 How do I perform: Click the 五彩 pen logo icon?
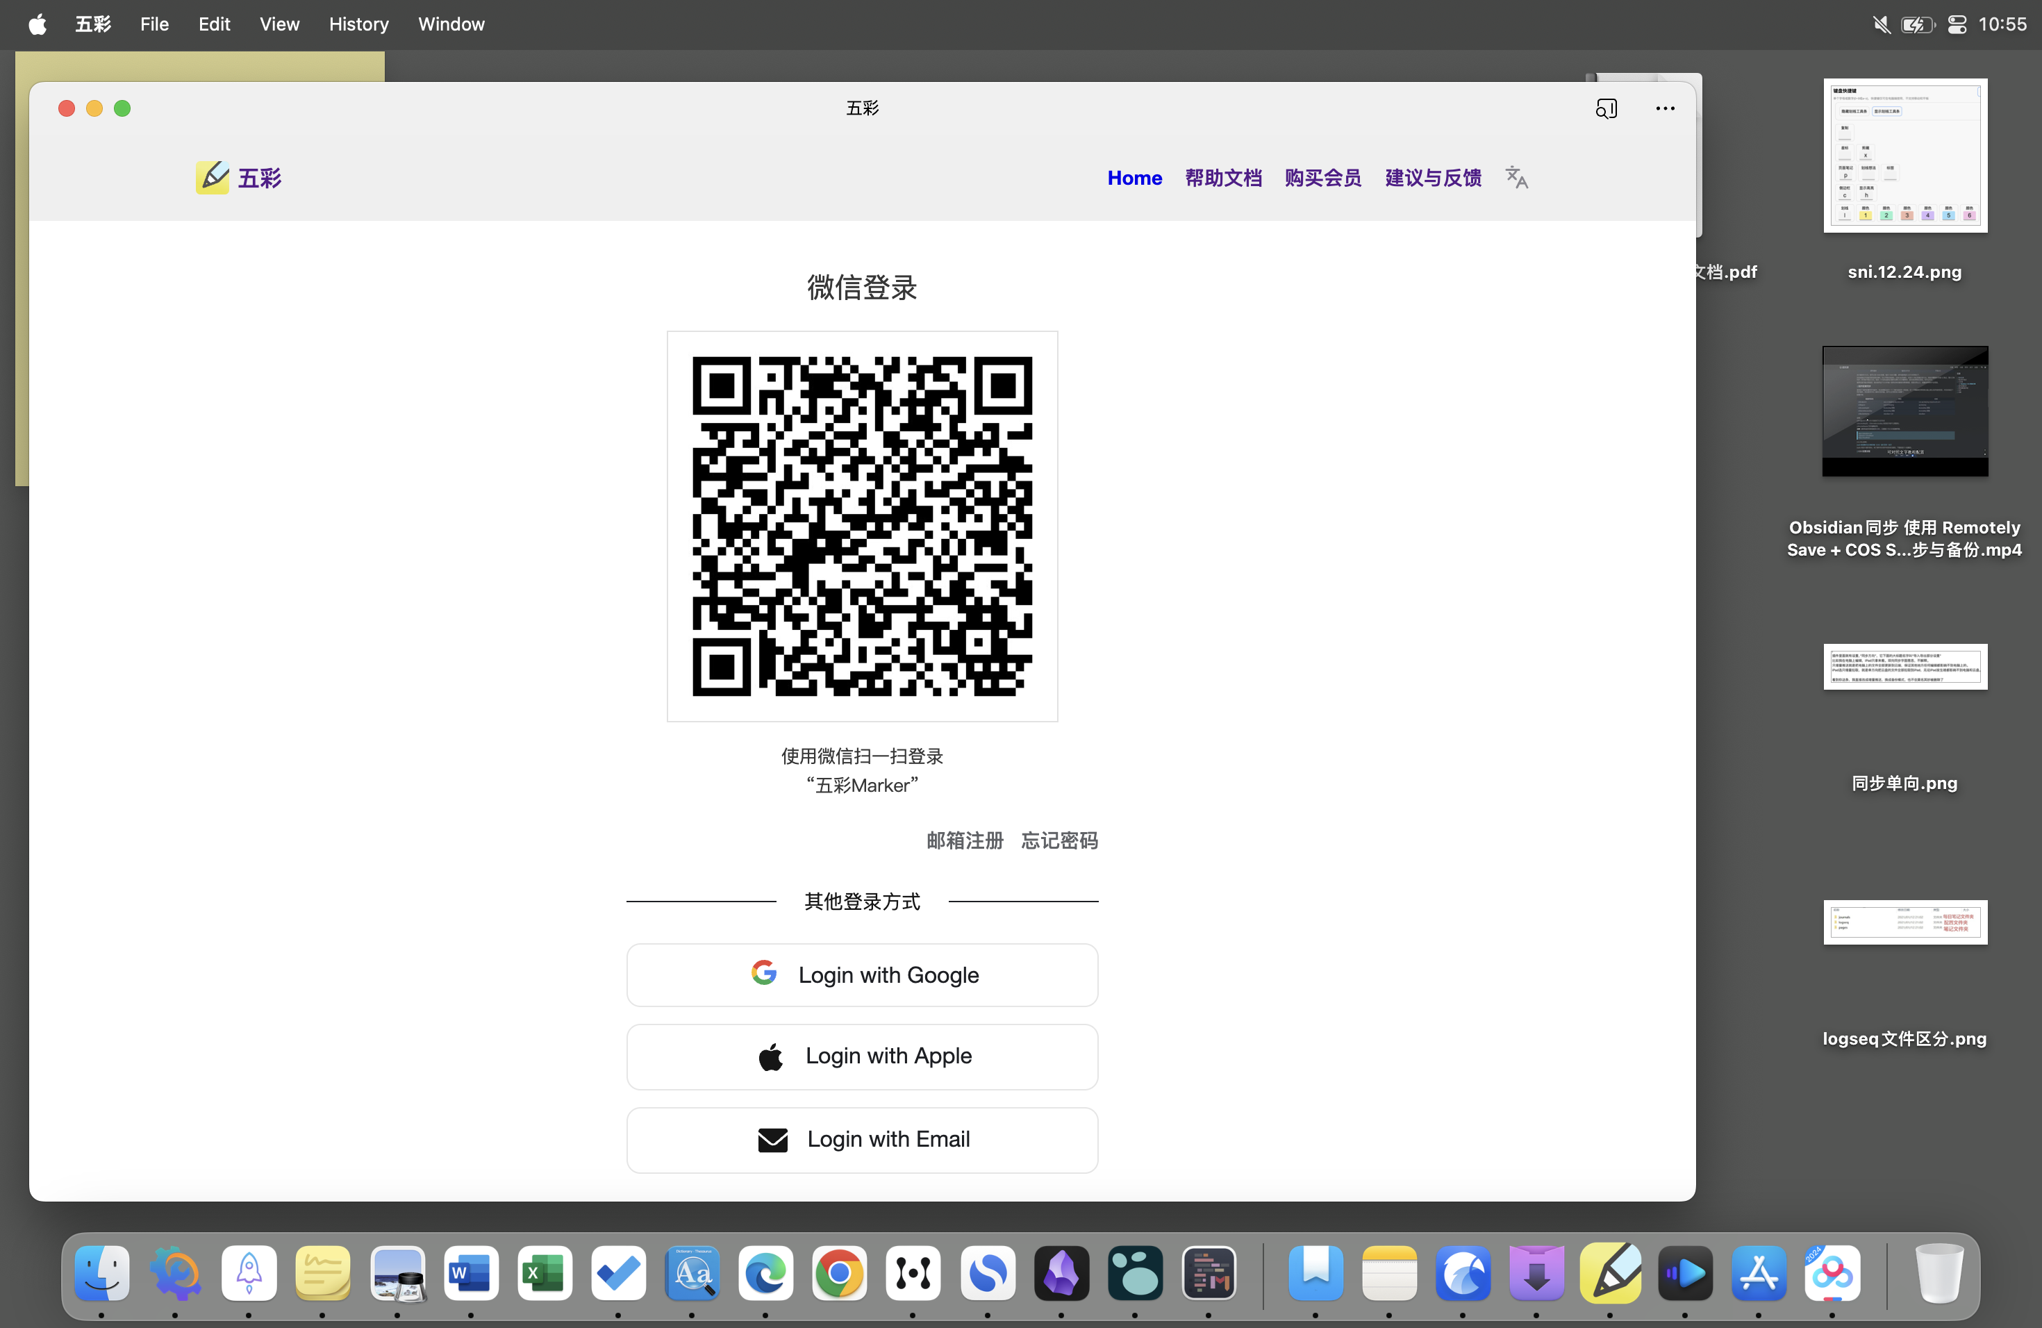tap(212, 178)
